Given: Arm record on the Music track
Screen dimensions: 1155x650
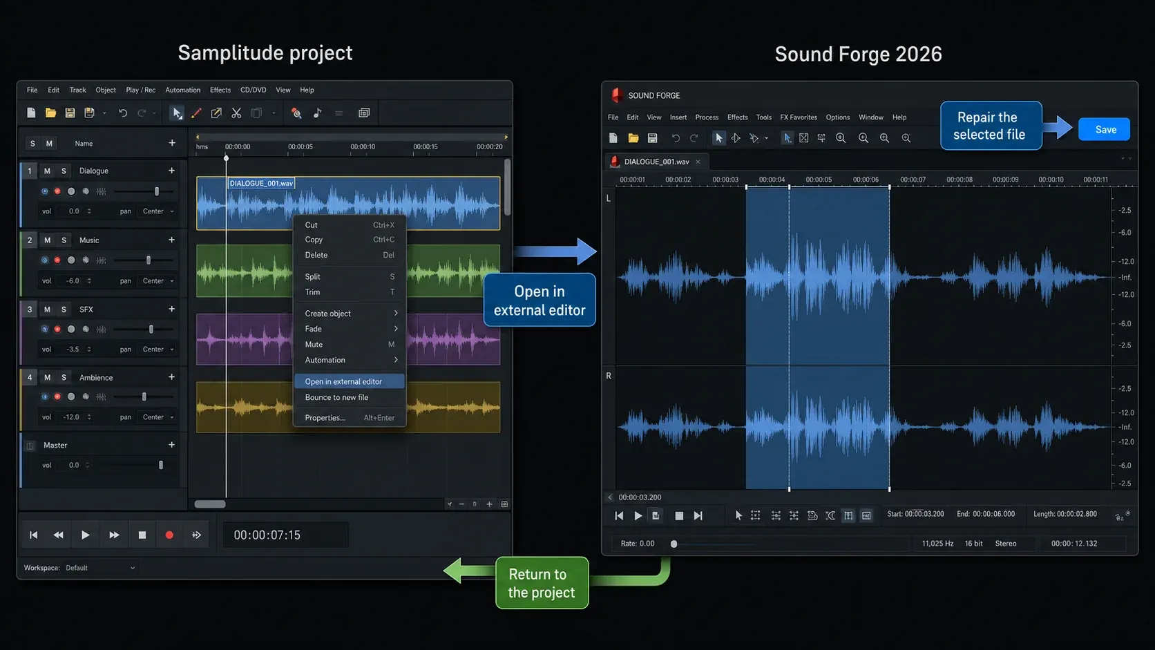Looking at the screenshot, I should pyautogui.click(x=57, y=260).
